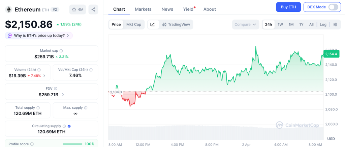Expand Volume (24h) details chevron
The height and width of the screenshot is (147, 345).
pyautogui.click(x=44, y=76)
